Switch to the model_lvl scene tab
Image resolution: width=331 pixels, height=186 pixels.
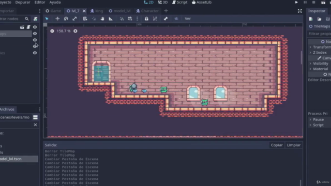coord(119,11)
